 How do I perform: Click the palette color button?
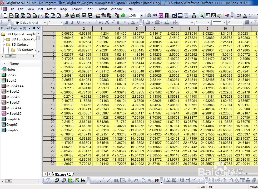pos(157,23)
